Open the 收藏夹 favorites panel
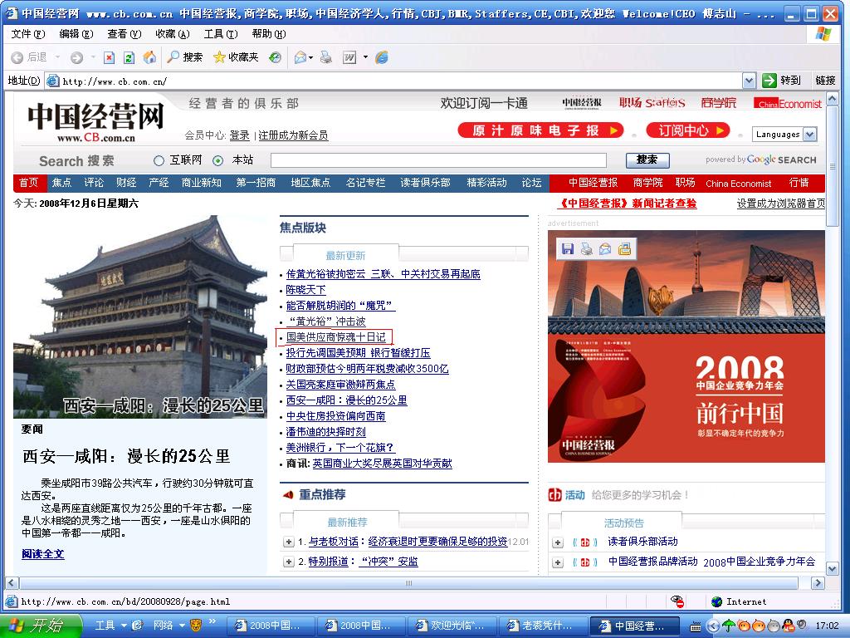850x638 pixels. coord(236,57)
